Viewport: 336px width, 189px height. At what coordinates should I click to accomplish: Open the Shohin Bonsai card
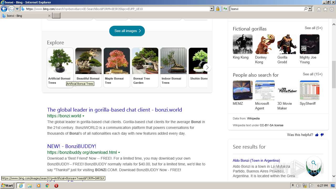coord(198,67)
